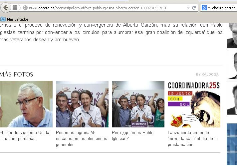Reload the page with the refresh icon
The height and width of the screenshot is (166, 237).
[x=194, y=8]
